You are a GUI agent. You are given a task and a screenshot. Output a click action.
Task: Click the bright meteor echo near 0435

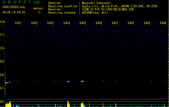coord(83,82)
